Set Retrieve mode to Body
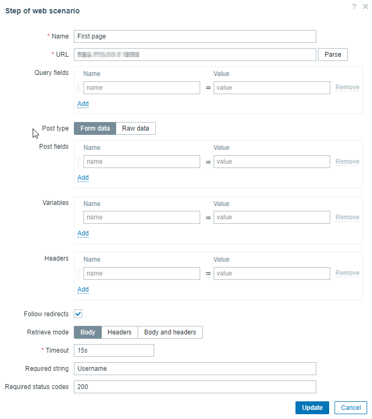372x419 pixels. (88, 332)
